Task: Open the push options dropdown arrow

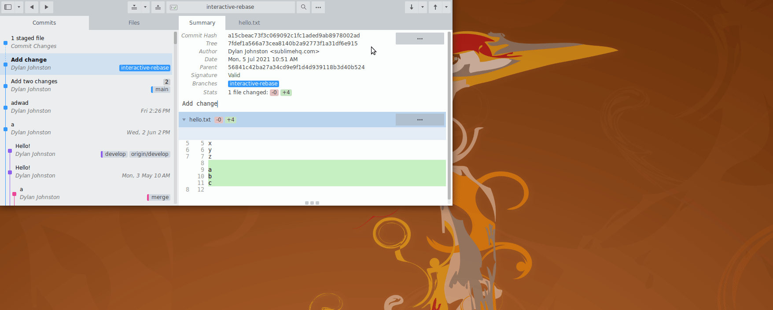Action: (x=446, y=7)
